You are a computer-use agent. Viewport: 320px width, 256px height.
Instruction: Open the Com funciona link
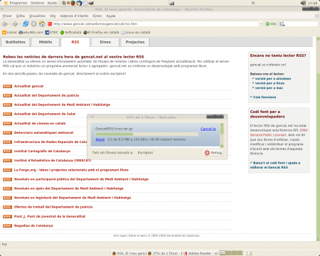(265, 97)
